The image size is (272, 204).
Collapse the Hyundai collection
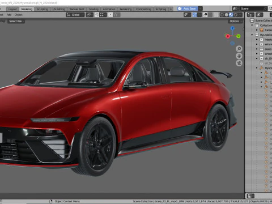[252, 35]
